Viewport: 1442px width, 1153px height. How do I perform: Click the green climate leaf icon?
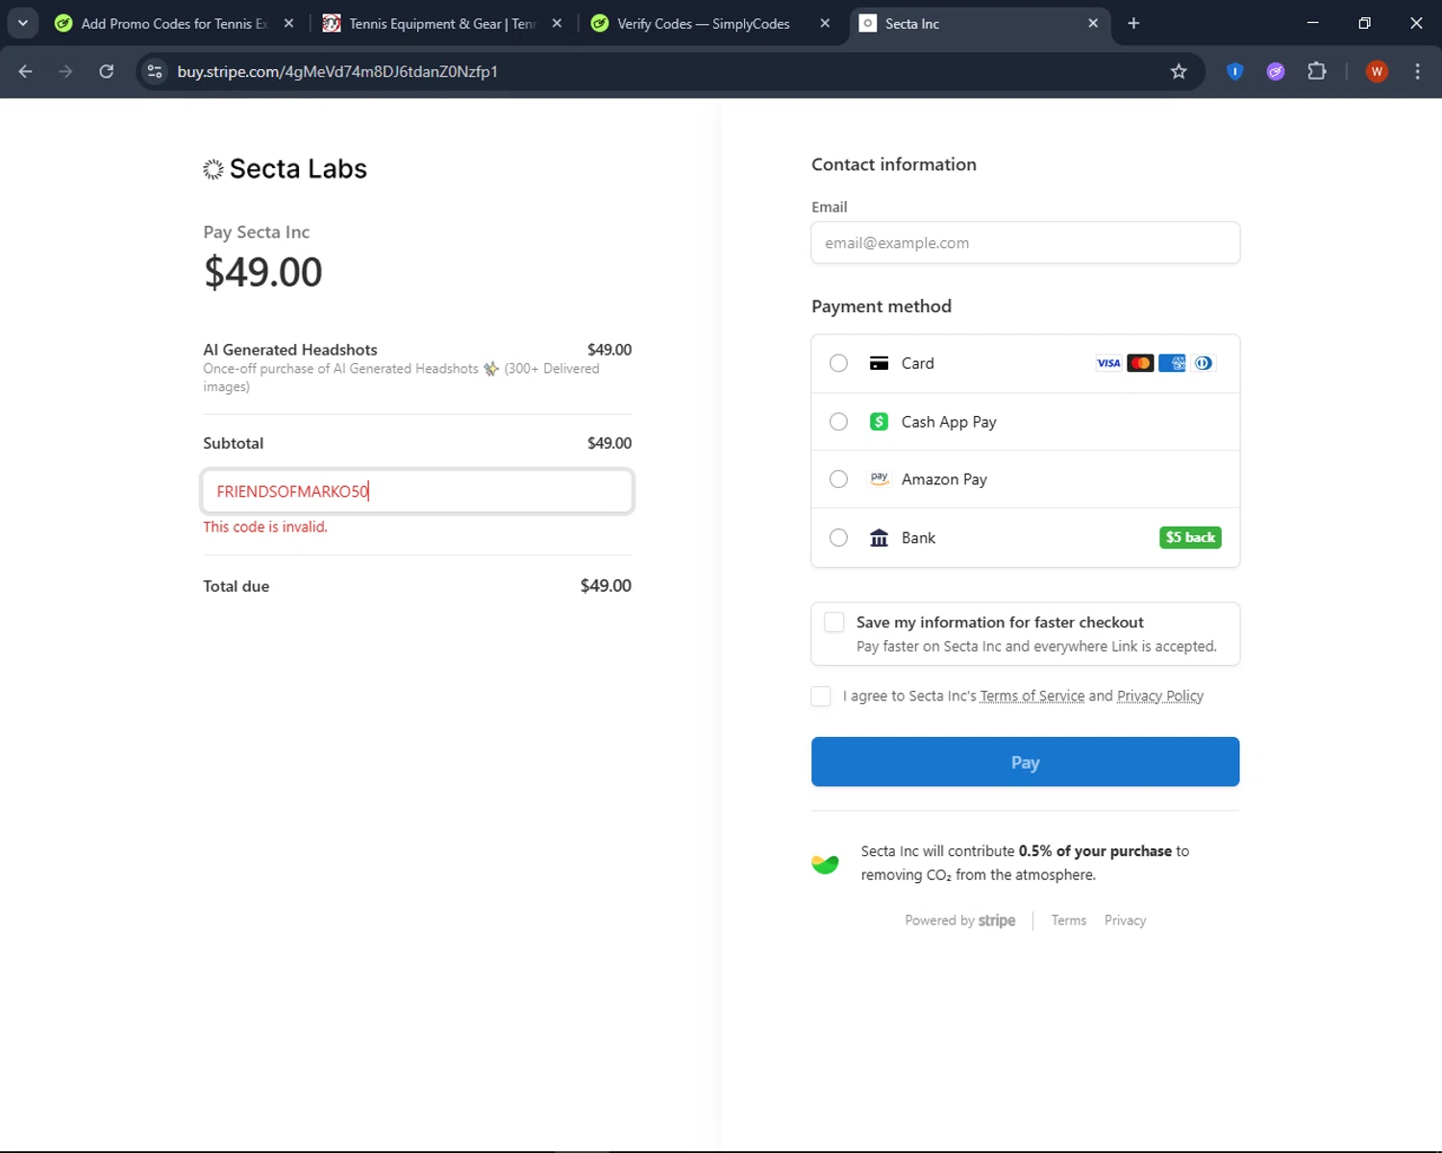[x=825, y=864]
